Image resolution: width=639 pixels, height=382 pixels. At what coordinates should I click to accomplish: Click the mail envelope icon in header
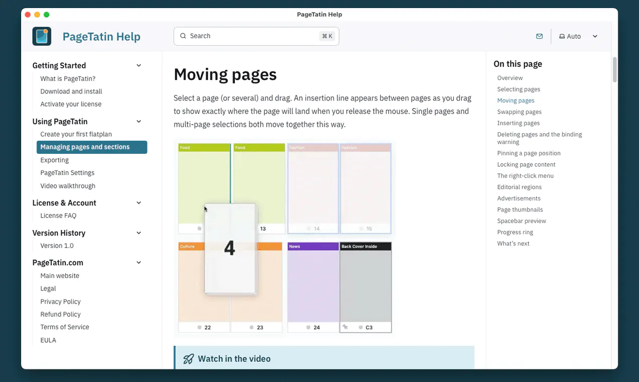[539, 36]
